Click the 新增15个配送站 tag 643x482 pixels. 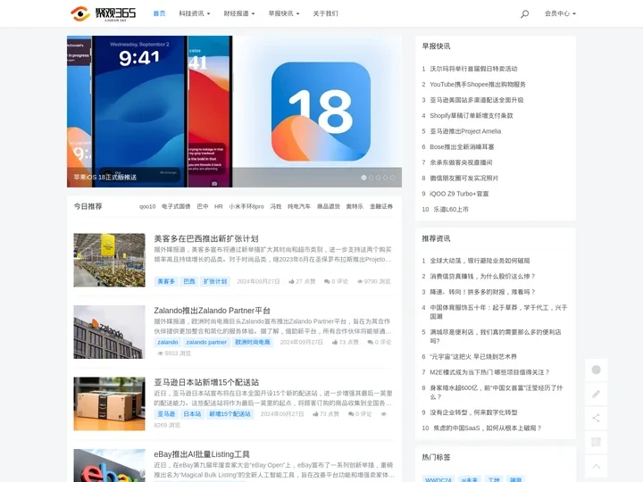(230, 414)
